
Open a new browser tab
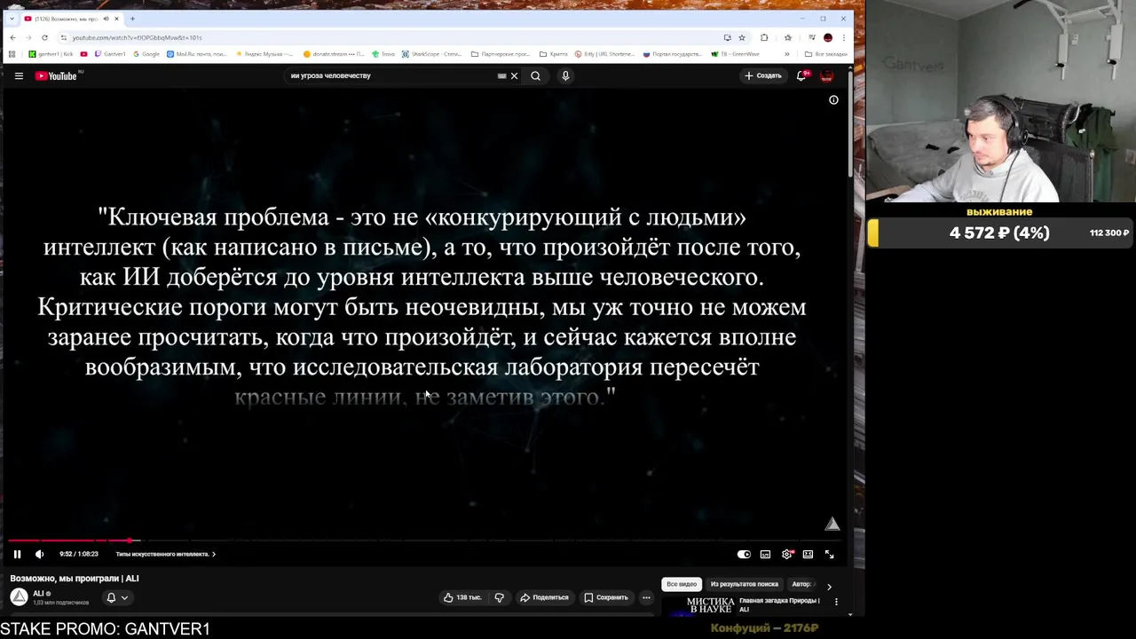coord(132,19)
